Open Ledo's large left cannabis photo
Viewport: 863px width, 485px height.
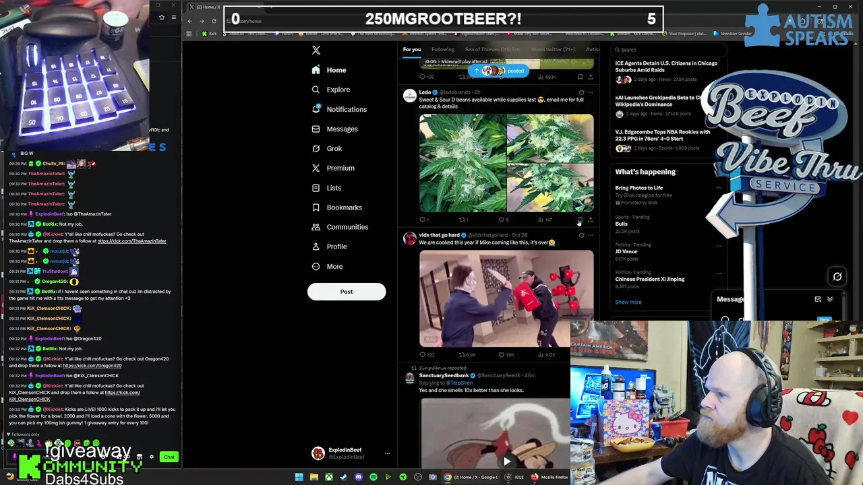(463, 163)
